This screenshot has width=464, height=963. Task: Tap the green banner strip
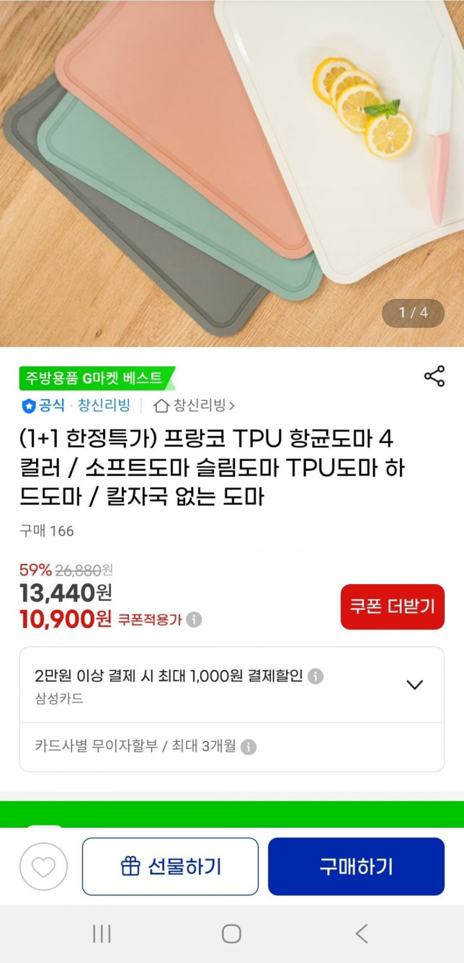pos(232,814)
